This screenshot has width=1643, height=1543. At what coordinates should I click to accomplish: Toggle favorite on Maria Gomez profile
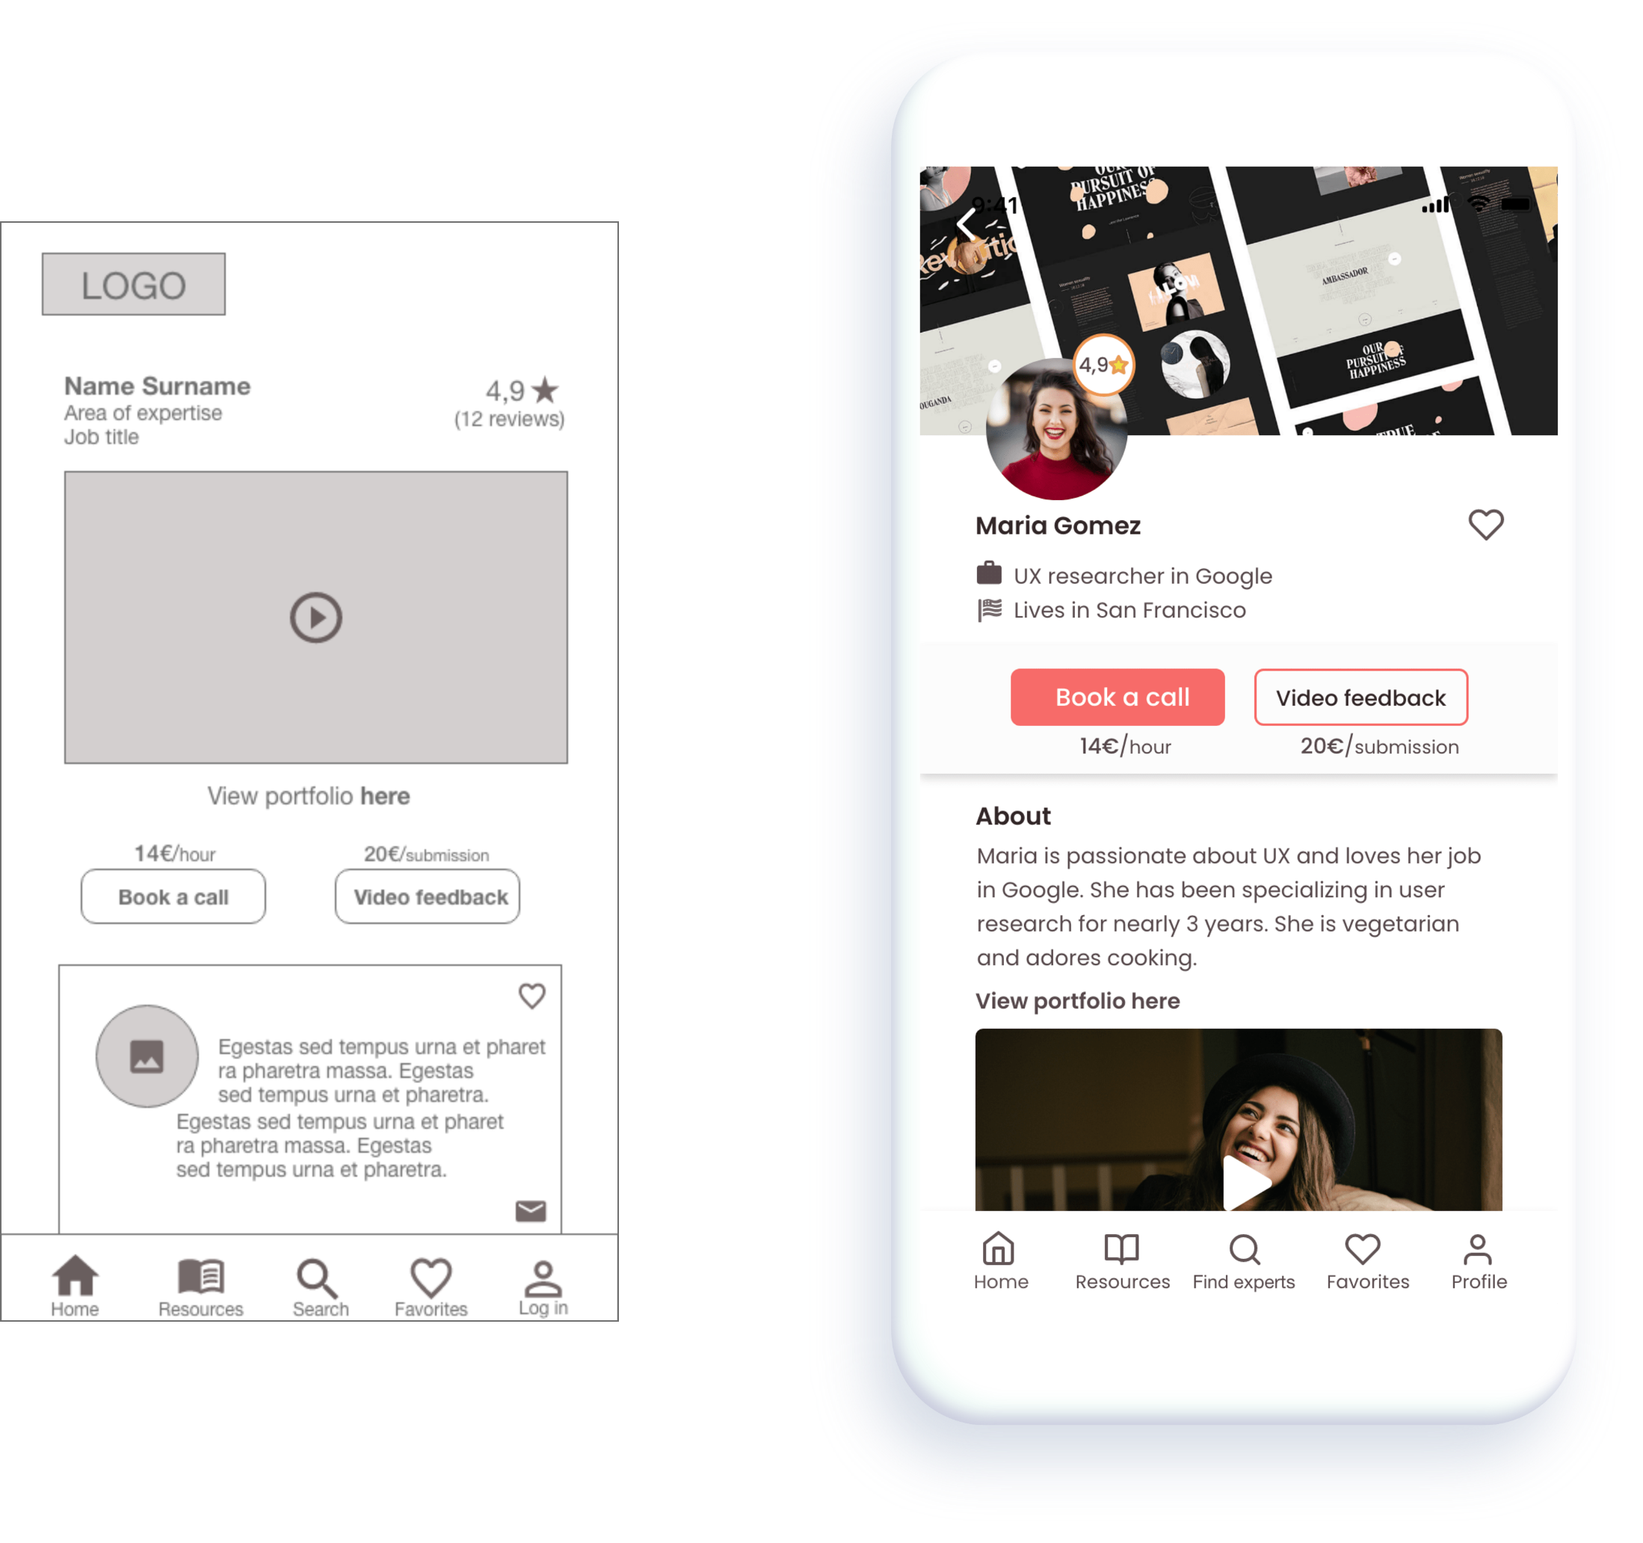pos(1486,525)
